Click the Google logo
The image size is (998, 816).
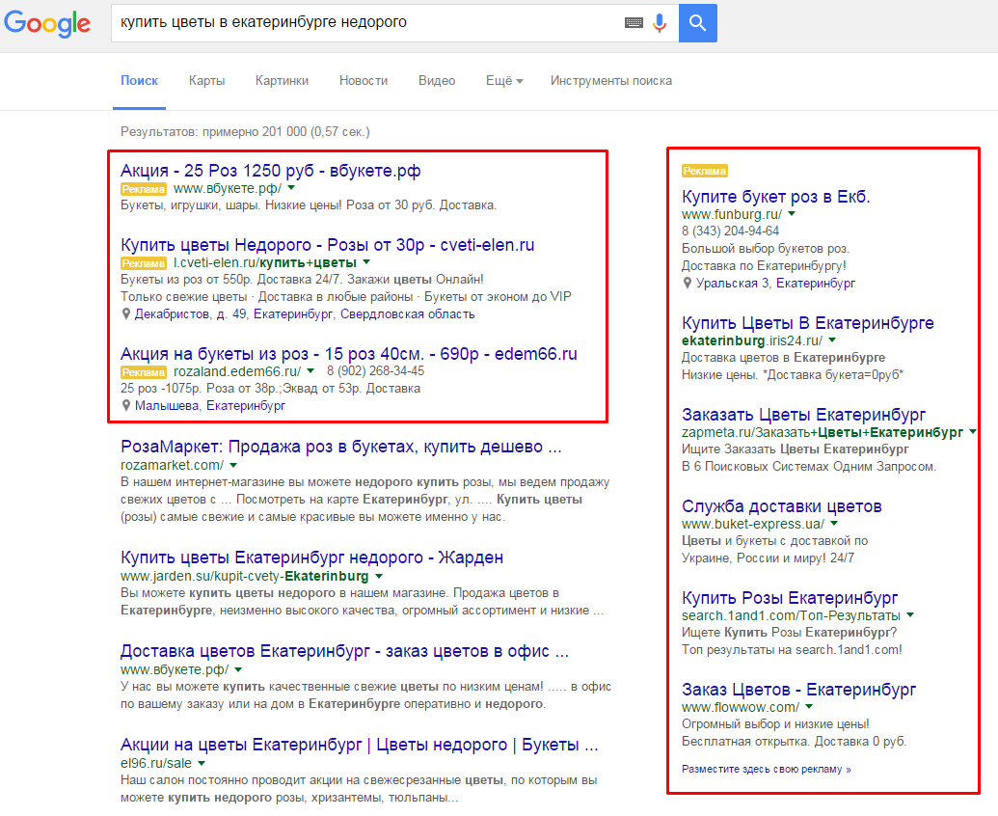pos(47,24)
